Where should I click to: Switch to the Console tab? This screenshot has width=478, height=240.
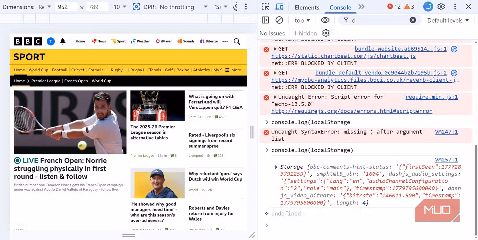(x=340, y=7)
